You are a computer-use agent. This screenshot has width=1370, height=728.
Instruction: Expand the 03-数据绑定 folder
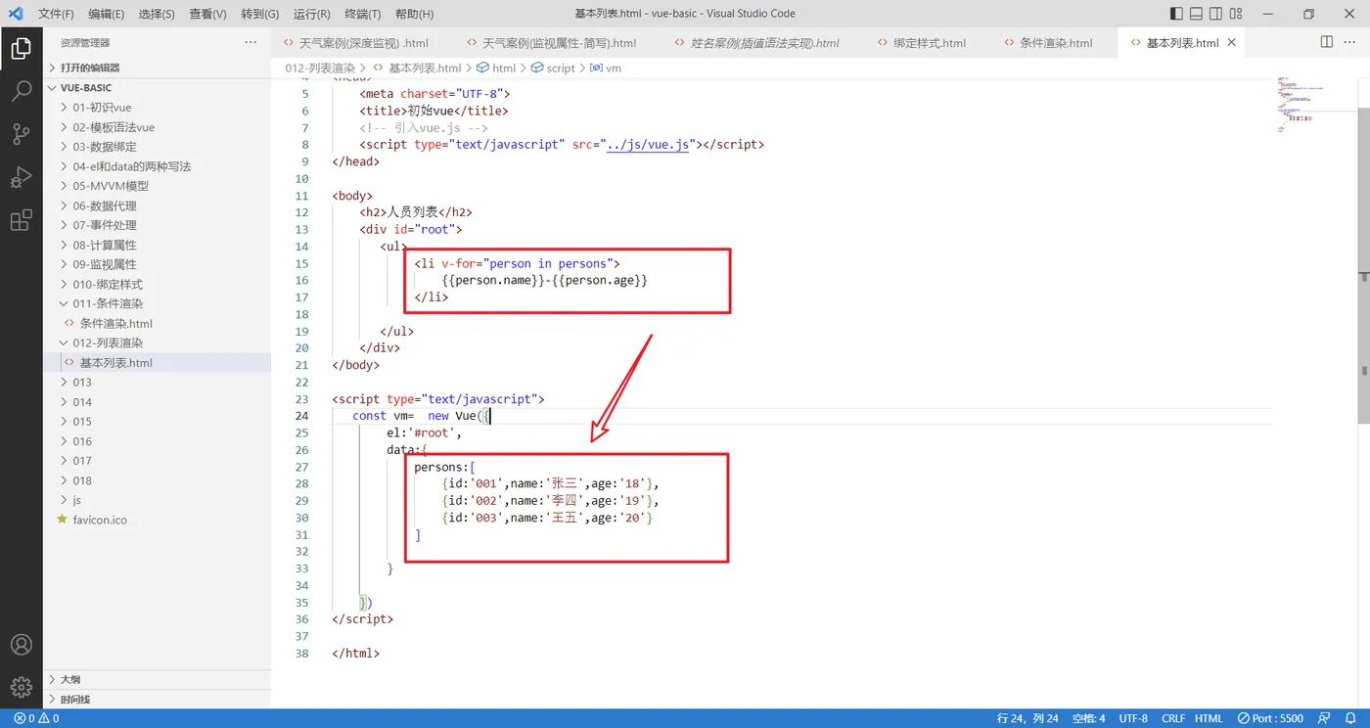click(157, 147)
